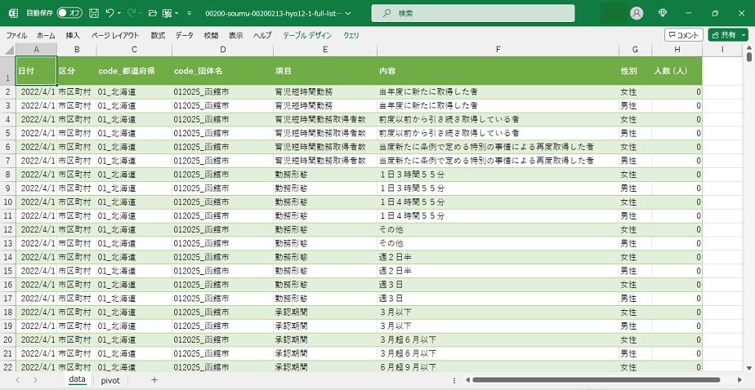Open the Customize Quick Access Toolbar dropdown
Viewport: 755px width, 390px height.
pyautogui.click(x=189, y=14)
